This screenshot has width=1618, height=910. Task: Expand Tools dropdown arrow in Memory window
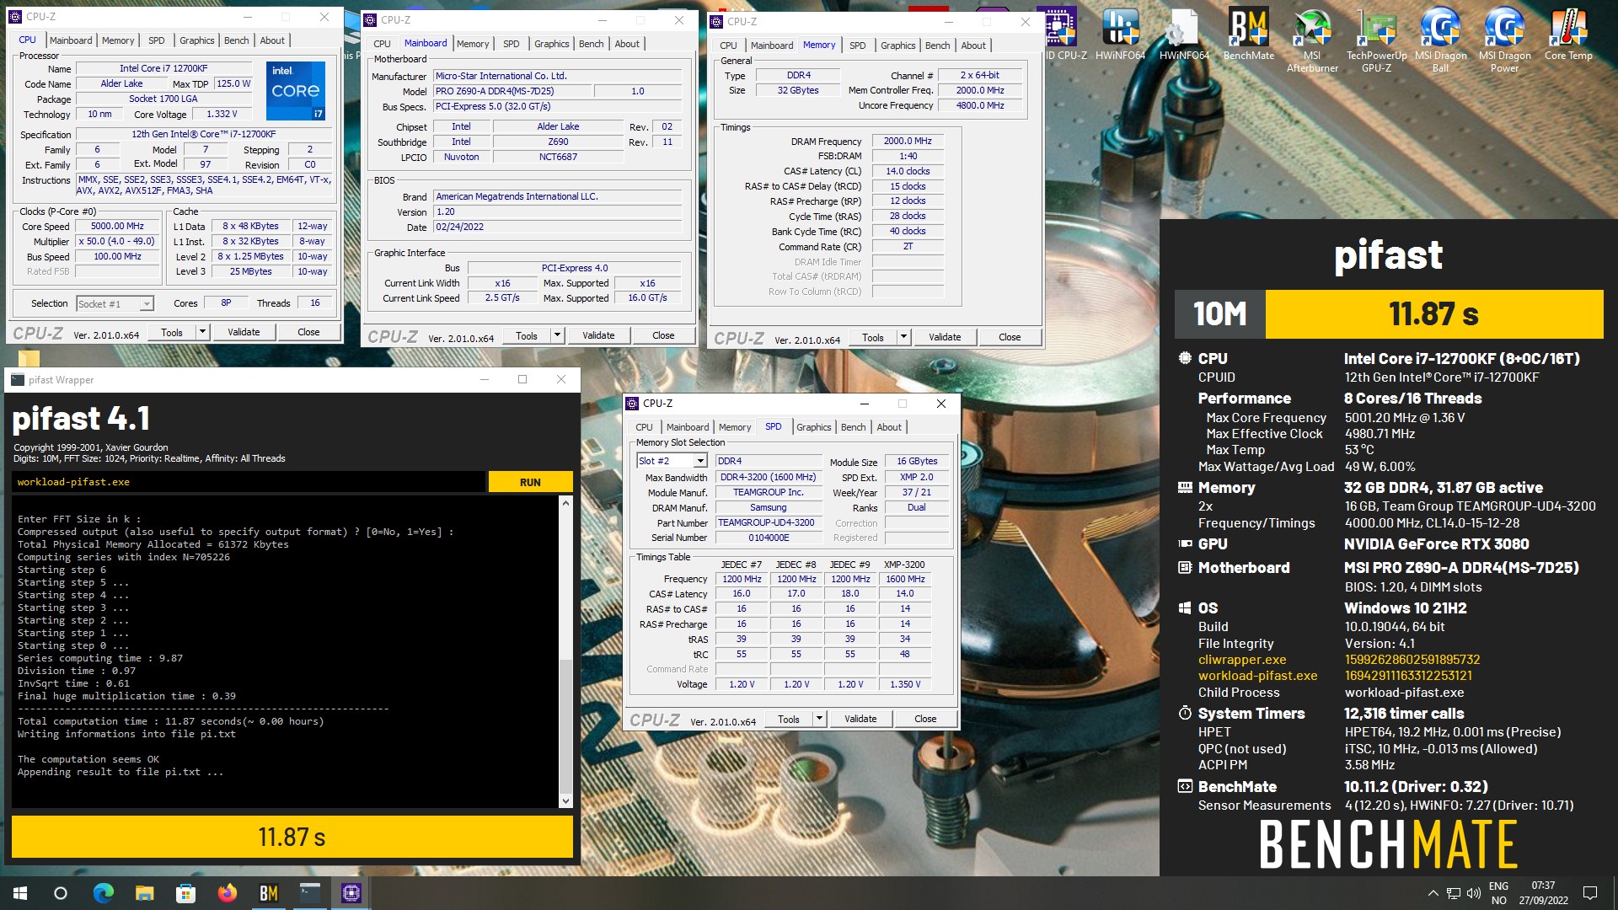click(903, 337)
